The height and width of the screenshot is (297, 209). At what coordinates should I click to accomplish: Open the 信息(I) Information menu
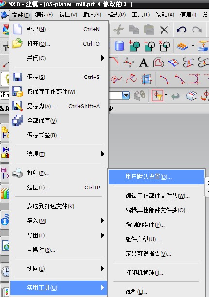188,15
